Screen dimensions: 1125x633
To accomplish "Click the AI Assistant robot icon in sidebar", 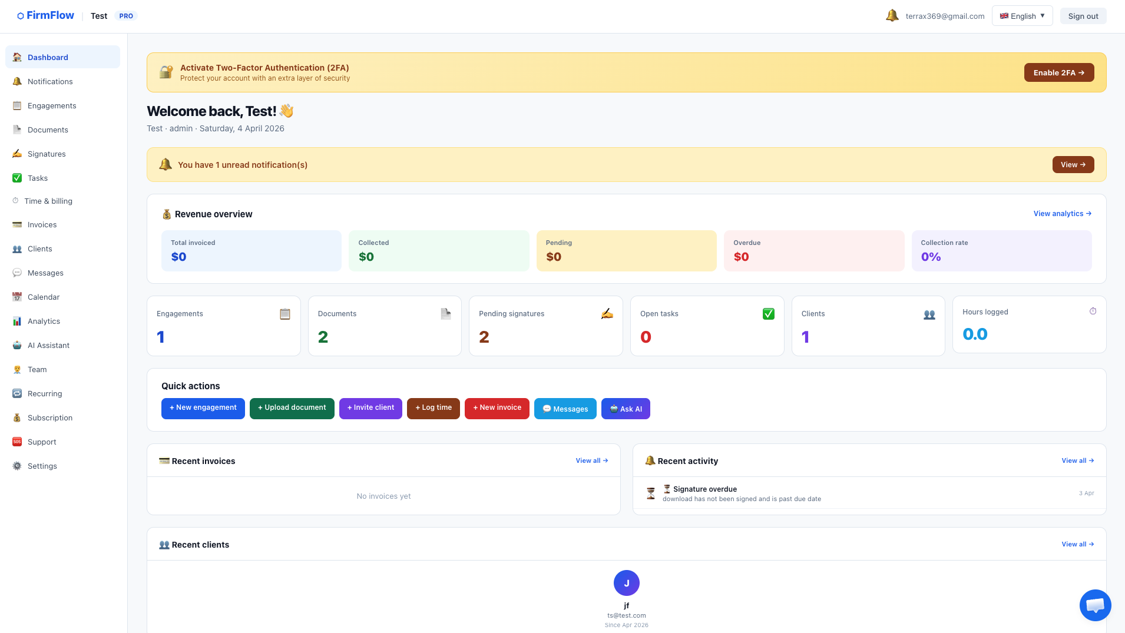I will pos(17,345).
